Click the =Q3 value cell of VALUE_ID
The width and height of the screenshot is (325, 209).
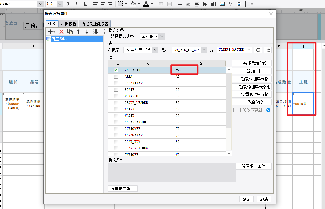pyautogui.click(x=200, y=70)
